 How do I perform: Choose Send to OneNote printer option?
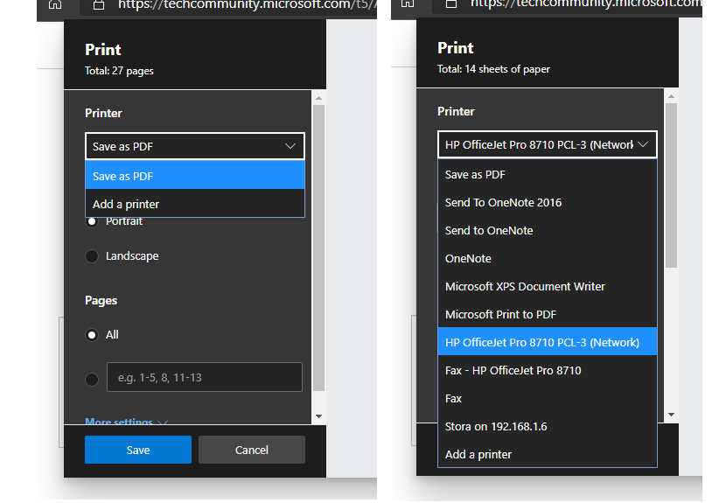point(548,230)
